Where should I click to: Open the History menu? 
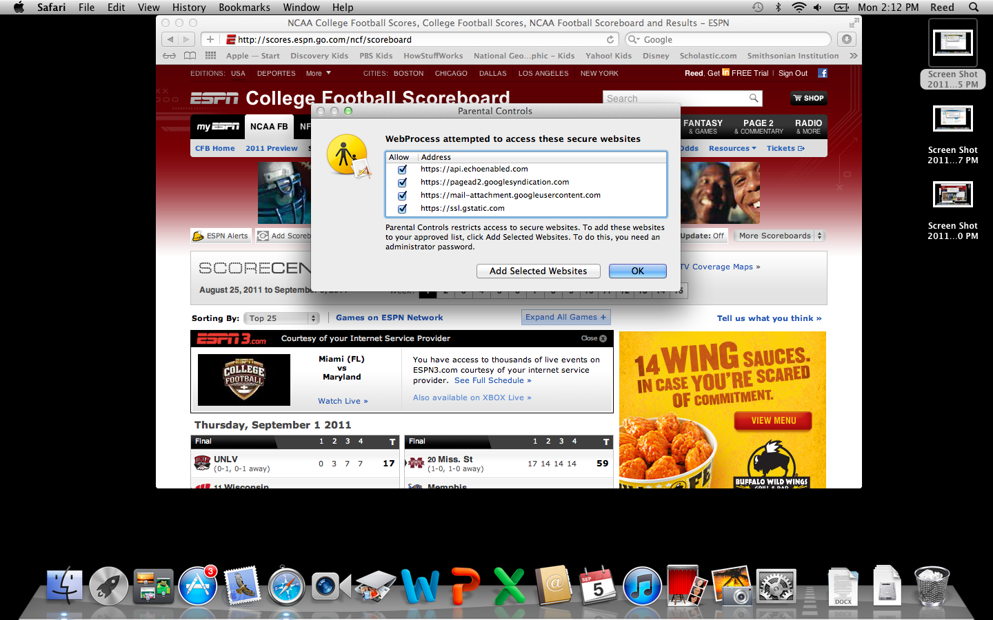[189, 7]
